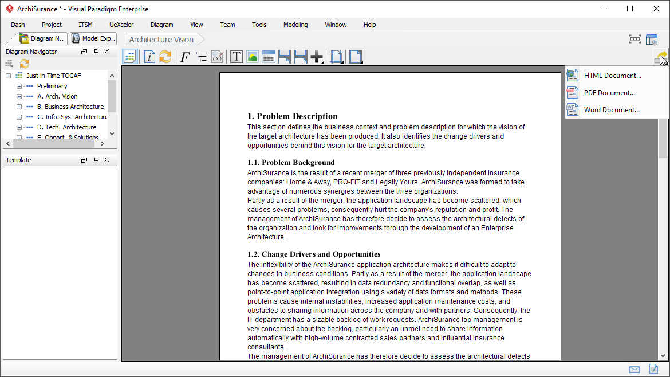The image size is (670, 377).
Task: Refresh the Diagram Navigator with orange arrows icon
Action: pyautogui.click(x=25, y=64)
